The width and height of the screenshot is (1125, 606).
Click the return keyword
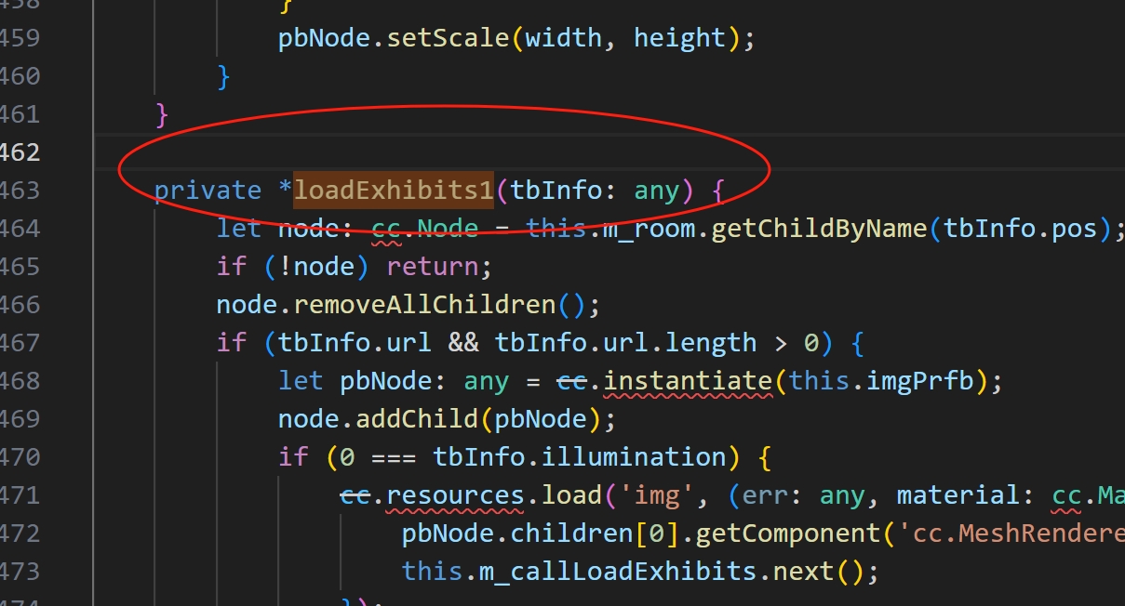[432, 267]
